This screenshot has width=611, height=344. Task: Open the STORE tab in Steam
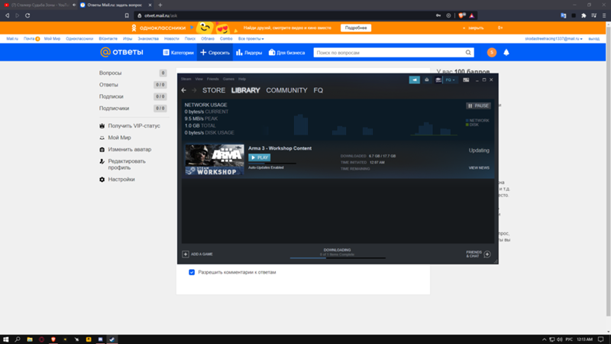pos(214,90)
